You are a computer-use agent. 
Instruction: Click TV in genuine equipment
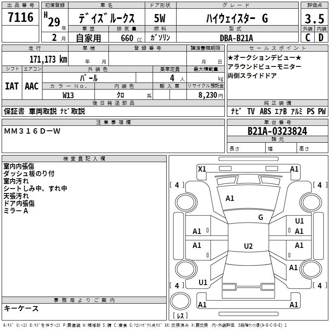click(x=251, y=111)
